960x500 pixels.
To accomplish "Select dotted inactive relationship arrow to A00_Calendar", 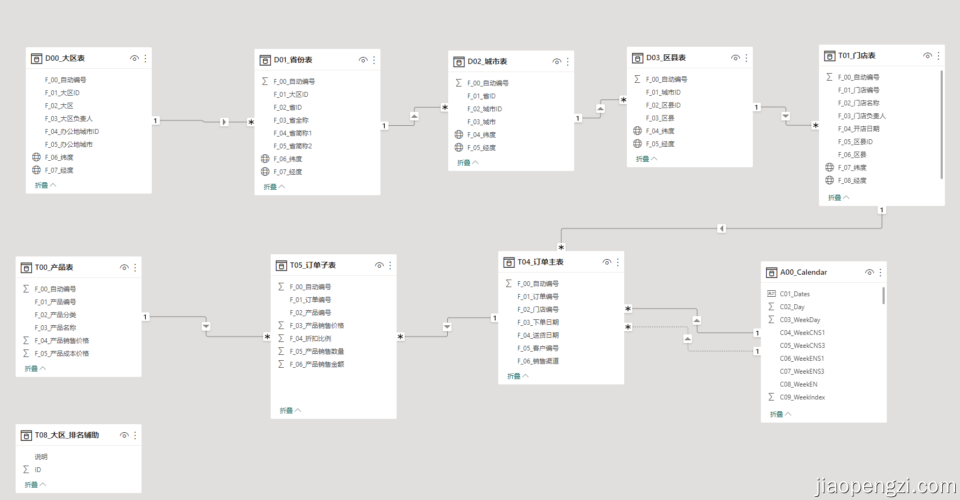I will point(688,339).
